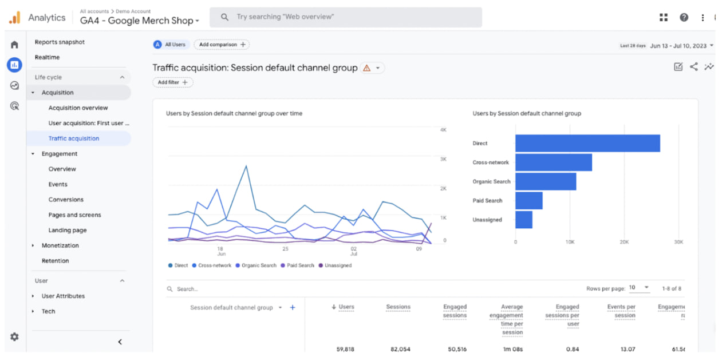The width and height of the screenshot is (726, 357).
Task: Toggle the Unassigned legend series
Action: click(335, 265)
